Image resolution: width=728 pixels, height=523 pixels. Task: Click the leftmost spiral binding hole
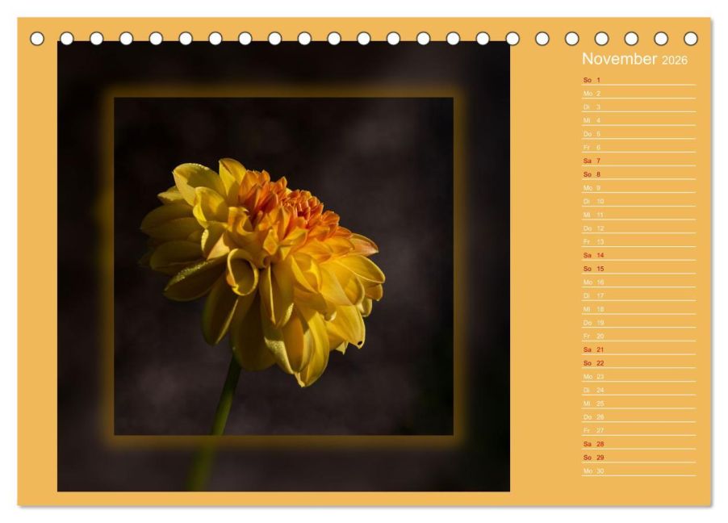(x=37, y=39)
